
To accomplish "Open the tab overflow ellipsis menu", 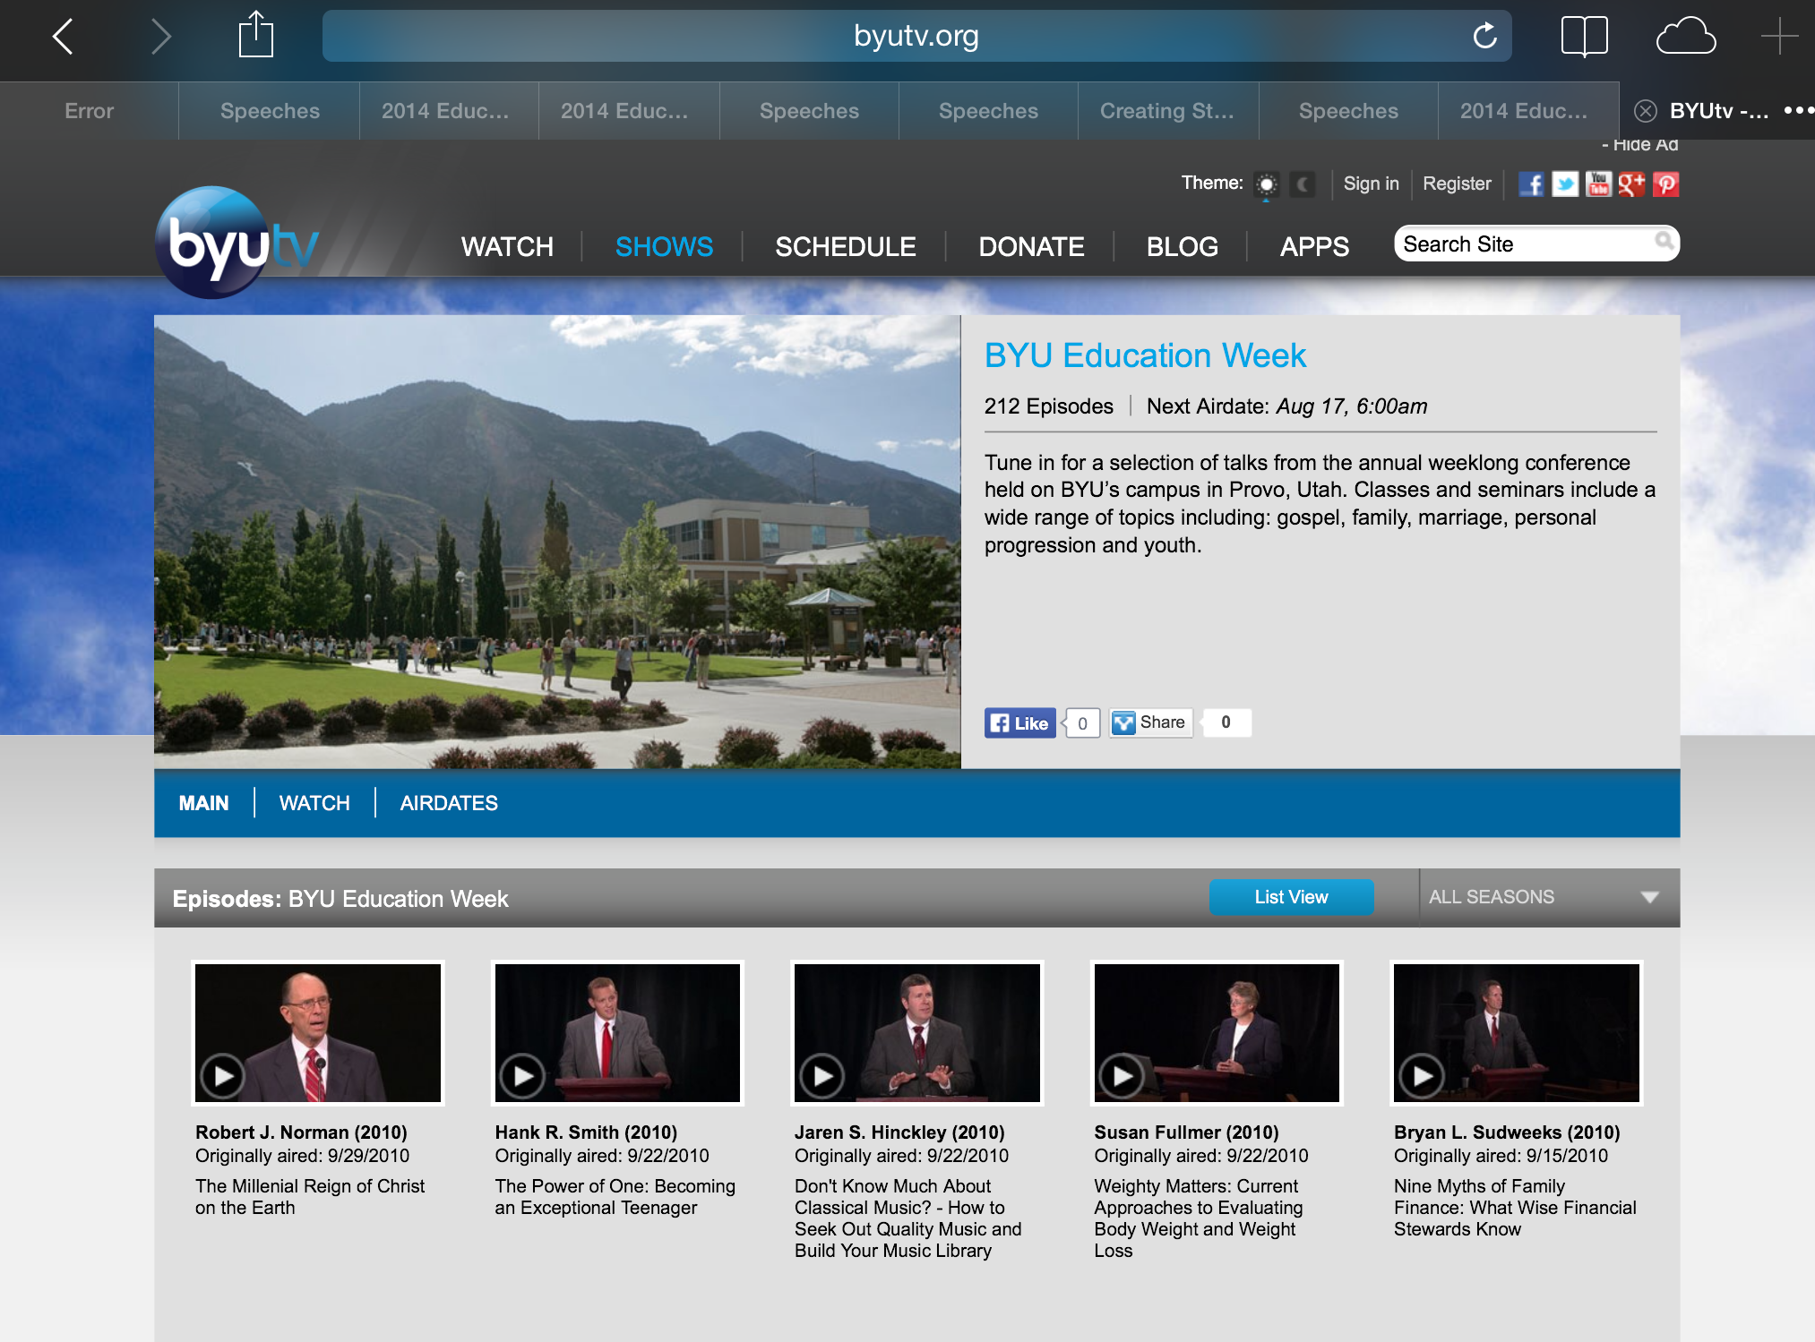I will point(1798,110).
